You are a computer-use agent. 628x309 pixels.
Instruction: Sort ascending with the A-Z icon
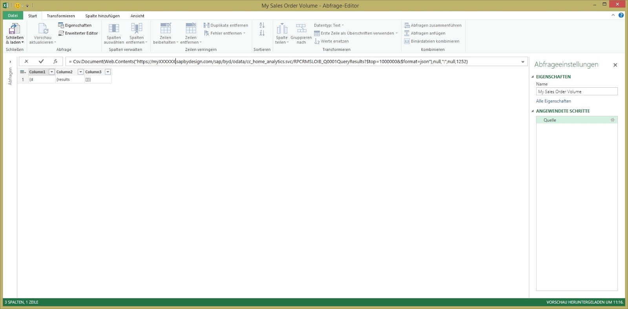coord(262,25)
